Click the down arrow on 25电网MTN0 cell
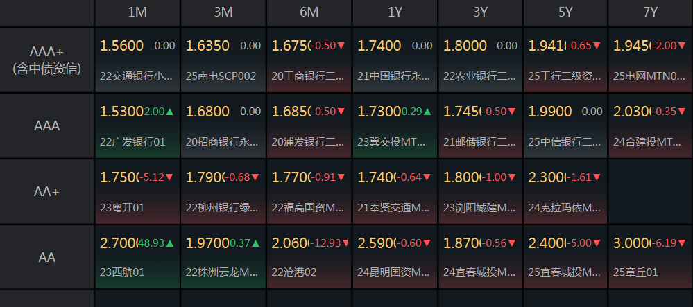 tap(683, 46)
